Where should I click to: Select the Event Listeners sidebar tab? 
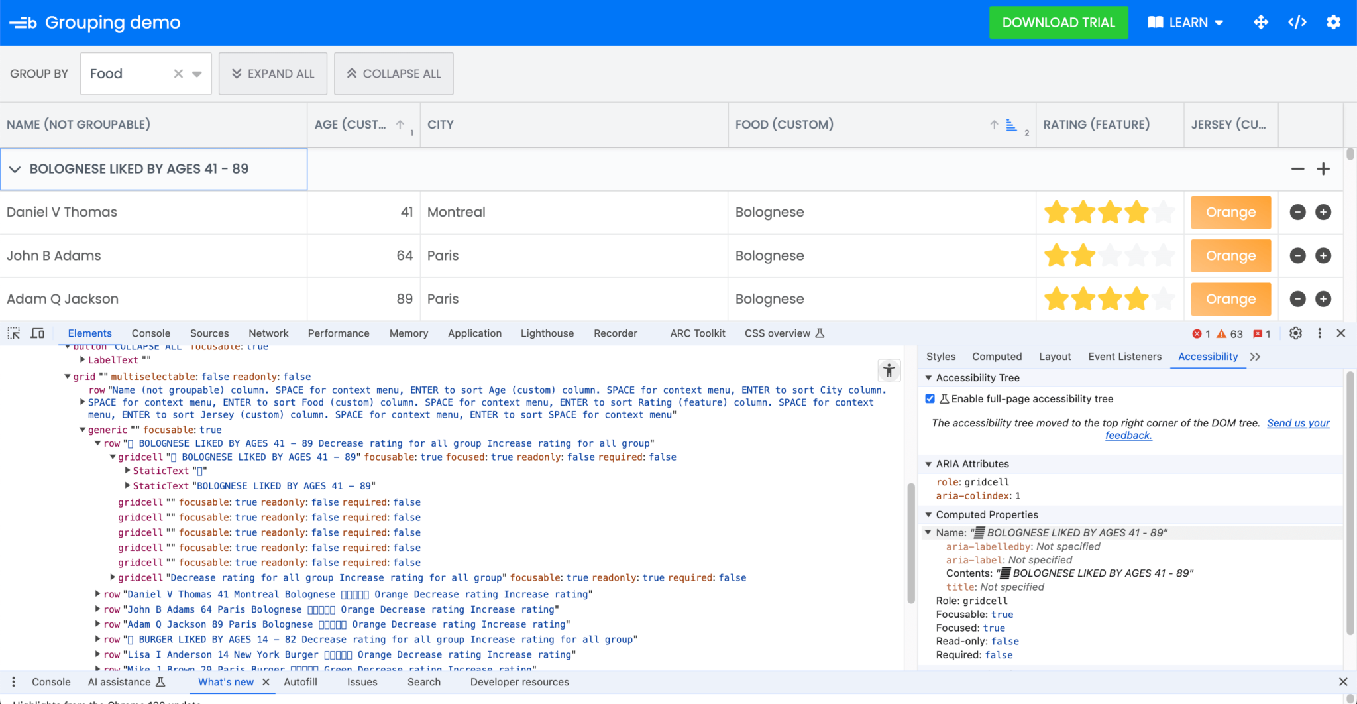pos(1125,357)
